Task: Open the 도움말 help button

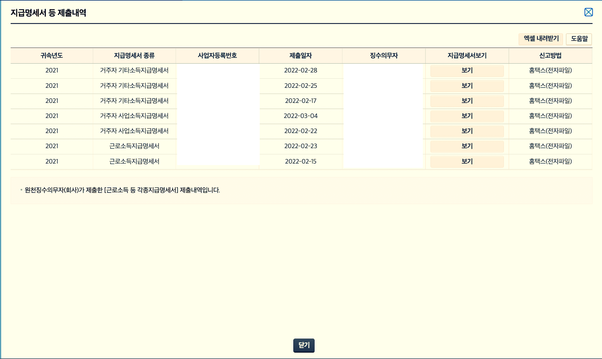Action: pos(579,39)
